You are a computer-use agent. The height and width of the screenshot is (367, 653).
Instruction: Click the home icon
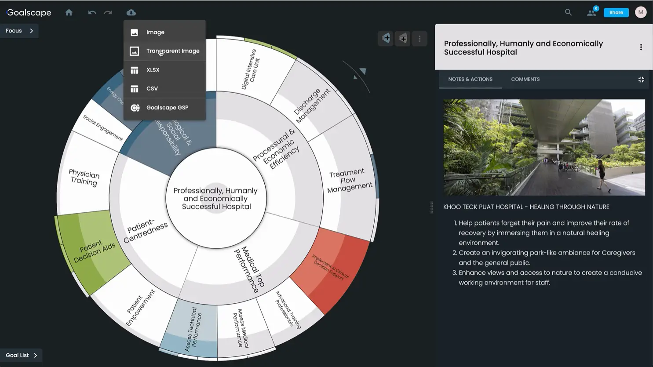click(69, 12)
